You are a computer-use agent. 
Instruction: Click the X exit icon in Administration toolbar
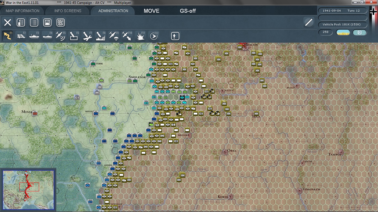click(7, 23)
